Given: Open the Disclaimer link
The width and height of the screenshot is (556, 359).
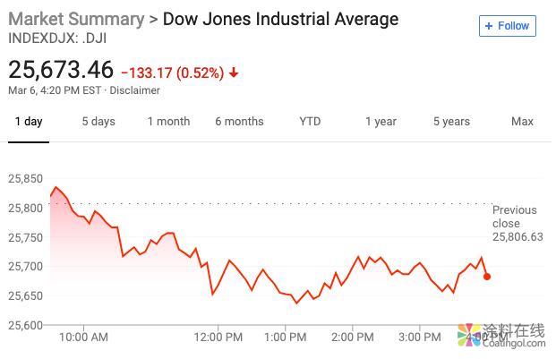Looking at the screenshot, I should tap(134, 90).
